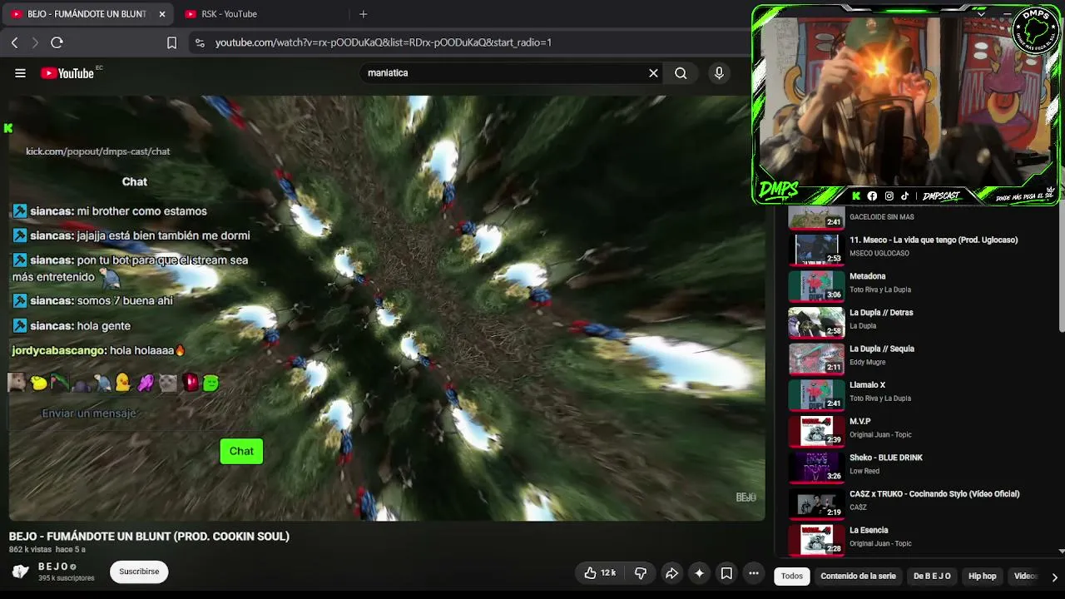Click the browser back arrow

pos(15,42)
